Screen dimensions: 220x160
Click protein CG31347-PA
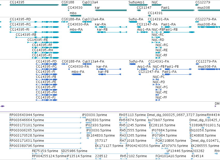(149, 72)
